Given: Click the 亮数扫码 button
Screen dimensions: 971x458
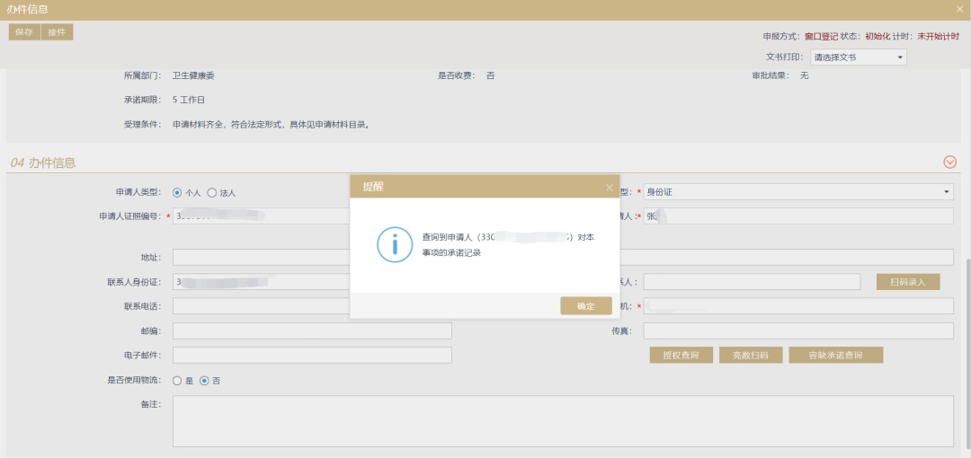Looking at the screenshot, I should click(x=750, y=355).
